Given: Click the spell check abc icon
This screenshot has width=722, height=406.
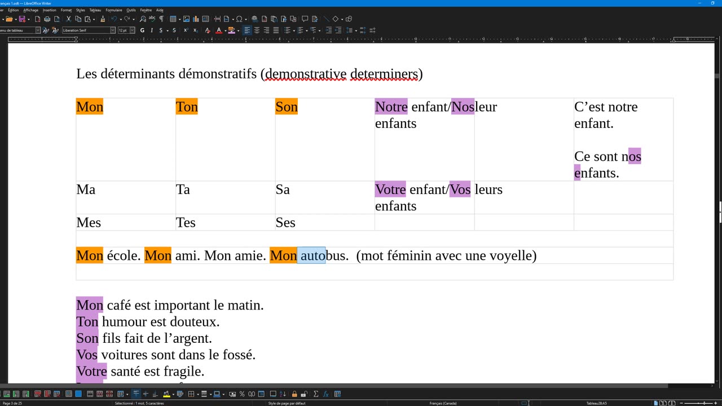Looking at the screenshot, I should (x=152, y=19).
